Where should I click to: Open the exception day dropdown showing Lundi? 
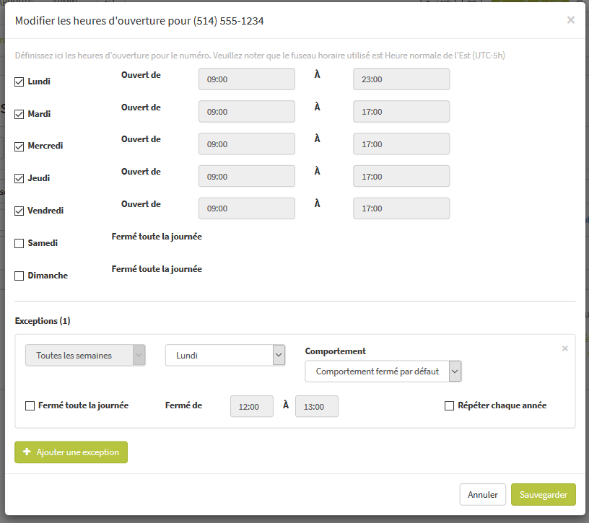click(x=225, y=355)
